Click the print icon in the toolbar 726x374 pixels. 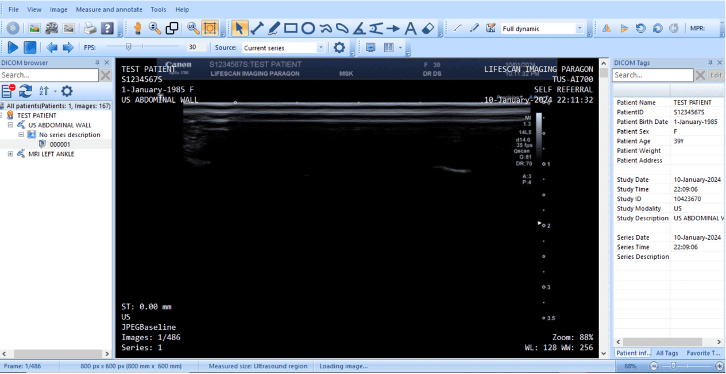[90, 28]
